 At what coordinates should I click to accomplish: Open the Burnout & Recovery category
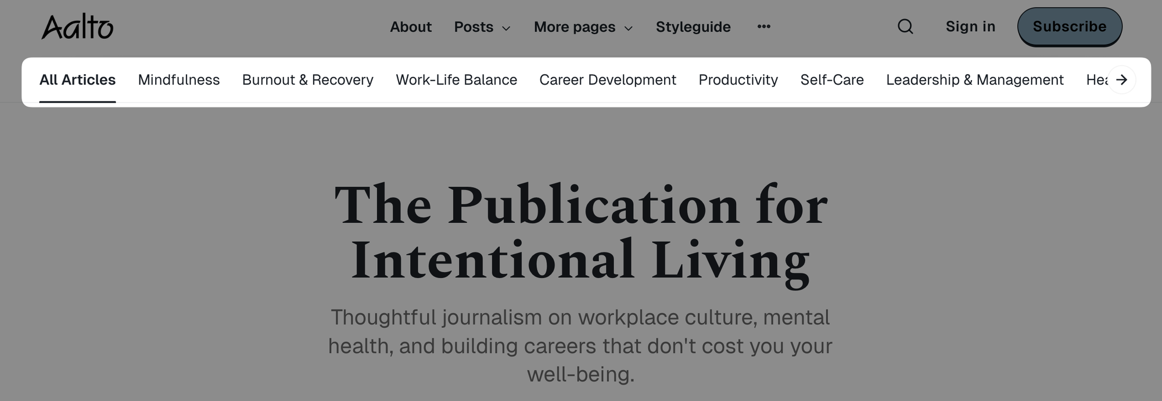307,80
